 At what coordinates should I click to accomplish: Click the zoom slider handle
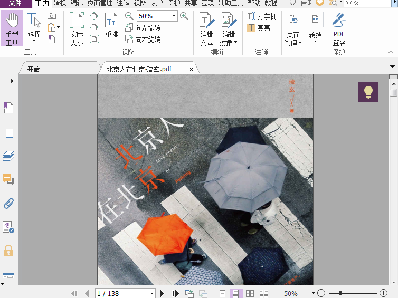pos(340,293)
